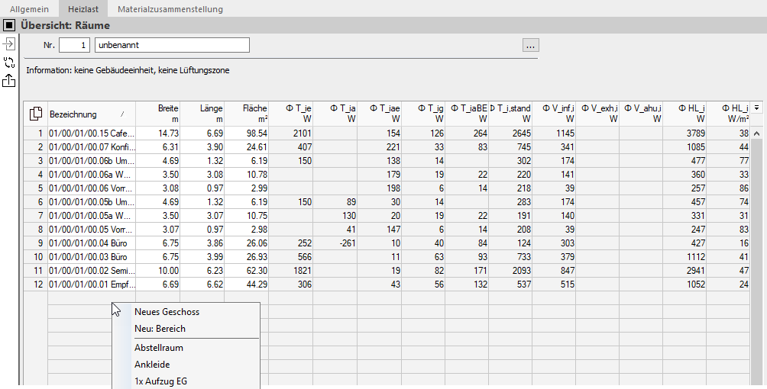Image resolution: width=767 pixels, height=389 pixels.
Task: Open the Materialzusammenstellung tab
Action: 170,9
